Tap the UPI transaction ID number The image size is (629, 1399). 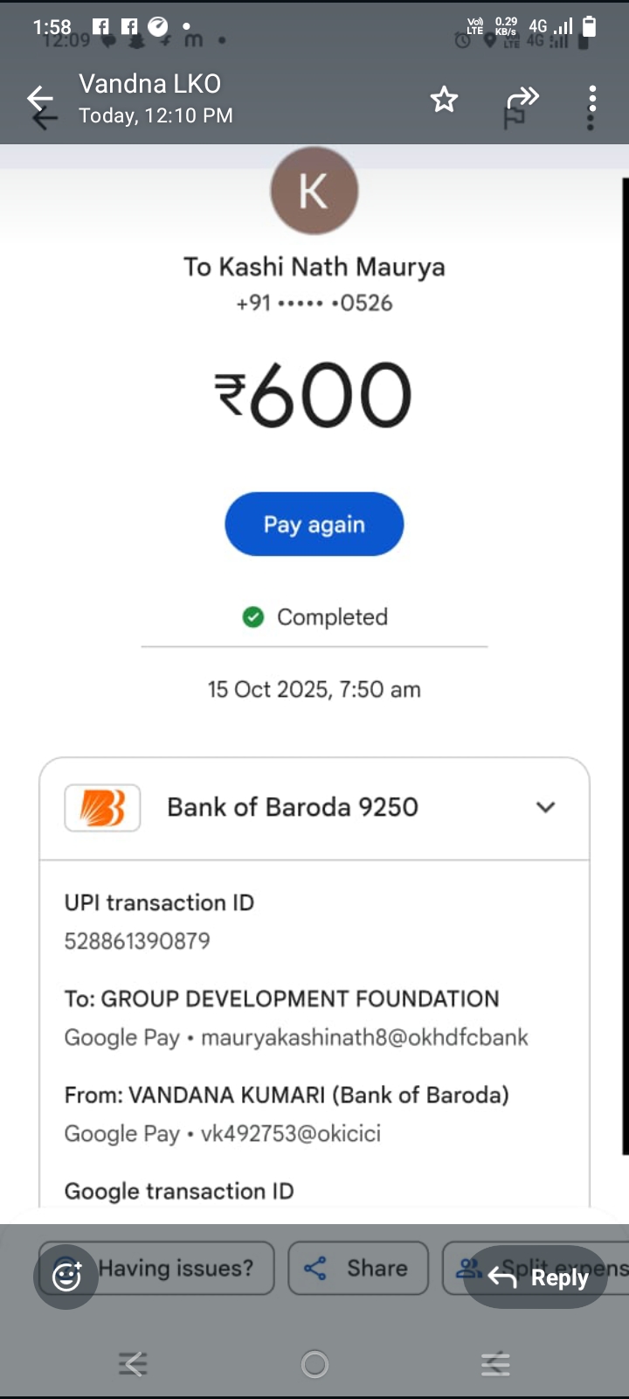click(x=137, y=941)
